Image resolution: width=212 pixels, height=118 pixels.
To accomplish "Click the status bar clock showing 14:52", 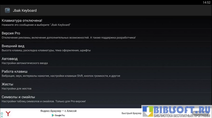I will point(206,2).
